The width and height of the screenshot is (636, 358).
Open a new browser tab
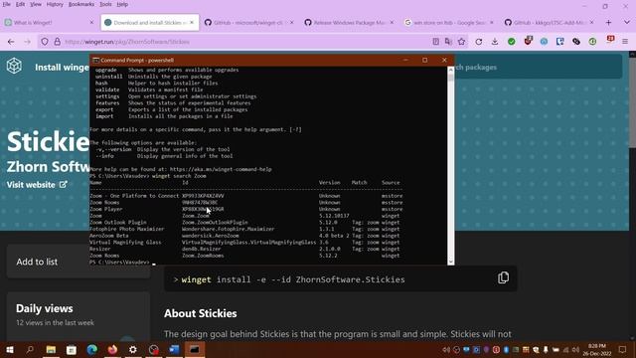[608, 23]
